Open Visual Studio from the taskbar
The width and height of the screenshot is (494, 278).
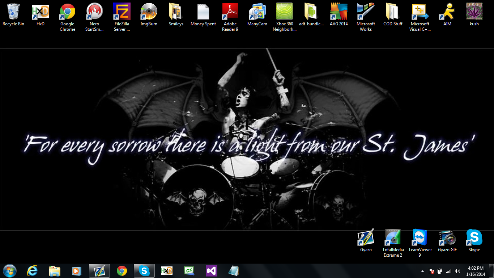[x=211, y=271]
